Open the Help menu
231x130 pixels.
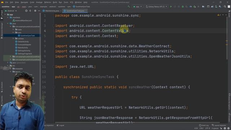(x=85, y=2)
